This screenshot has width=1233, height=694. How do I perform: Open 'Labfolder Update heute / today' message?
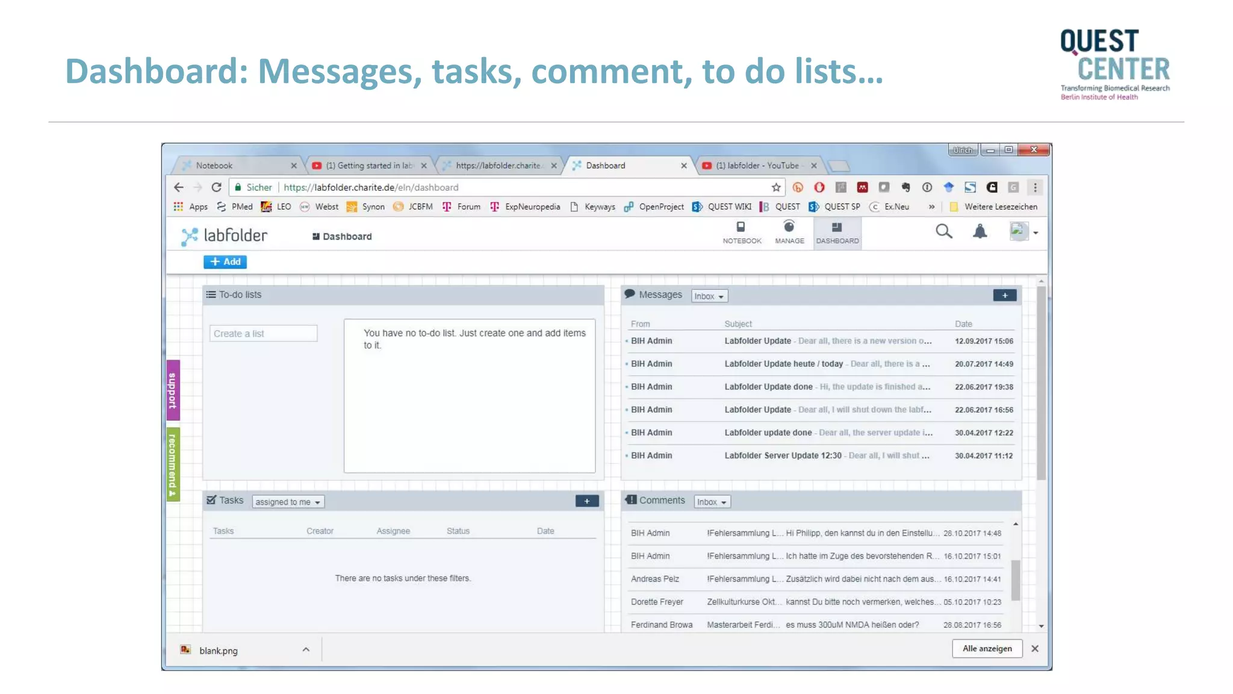pyautogui.click(x=820, y=364)
